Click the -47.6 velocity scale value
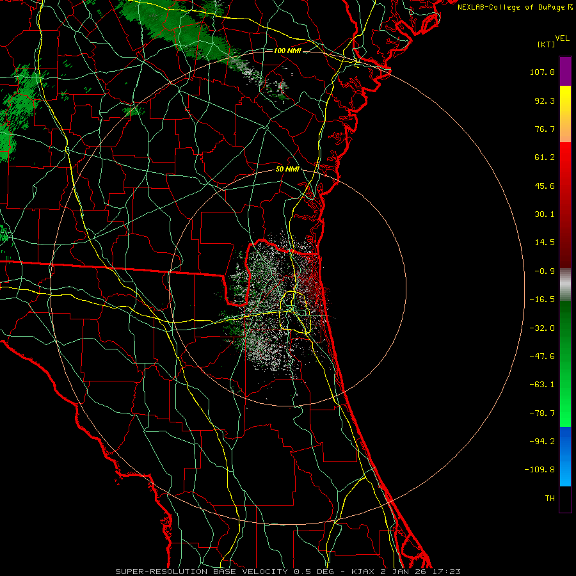576x576 pixels. point(542,356)
